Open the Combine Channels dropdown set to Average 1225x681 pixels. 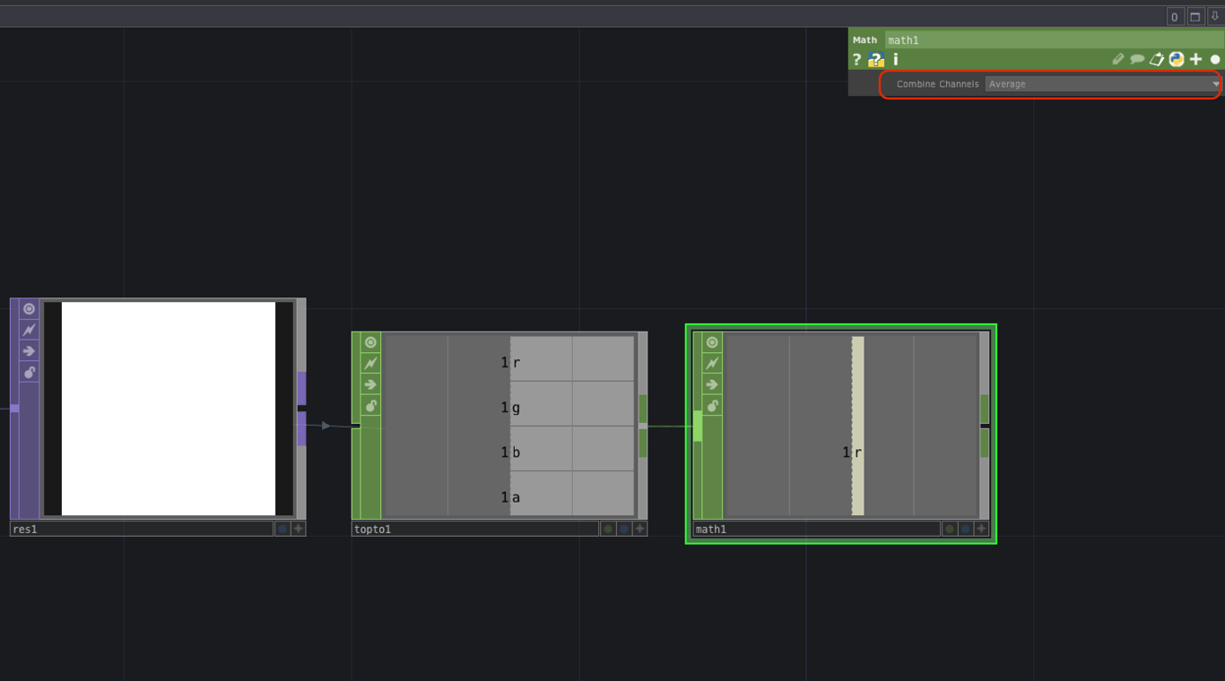1102,84
